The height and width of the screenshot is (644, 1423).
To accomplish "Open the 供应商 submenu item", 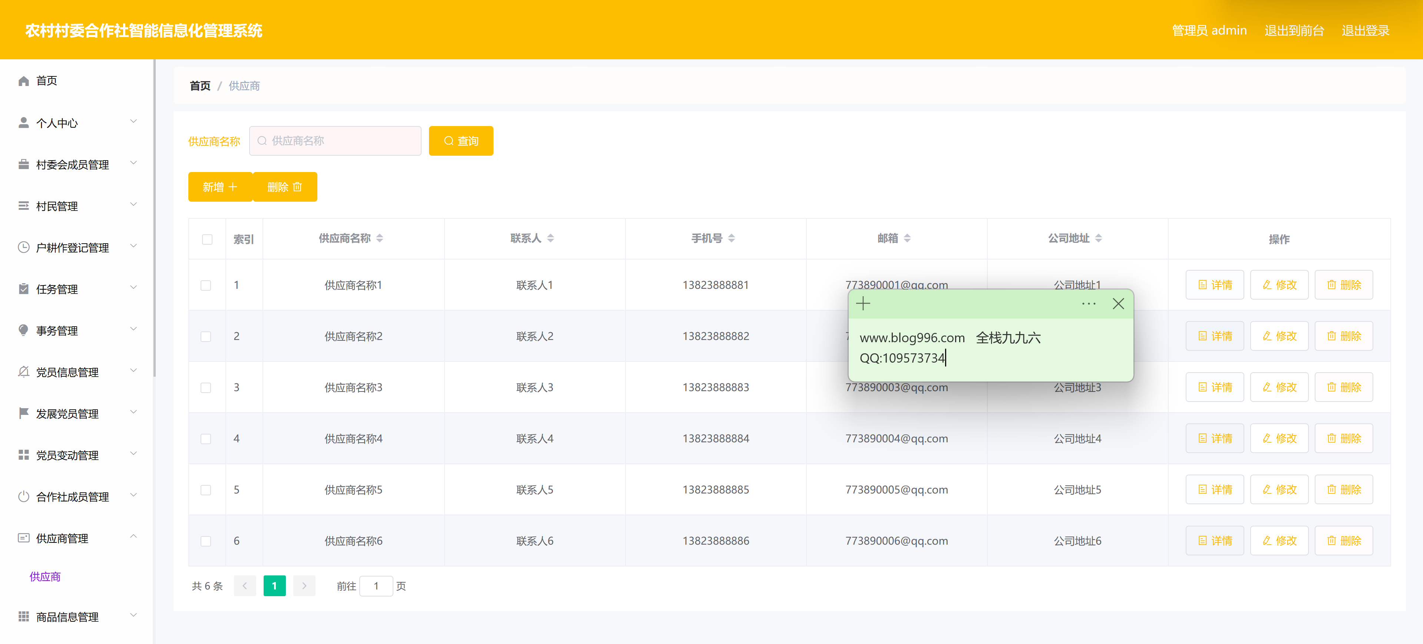I will pos(45,577).
